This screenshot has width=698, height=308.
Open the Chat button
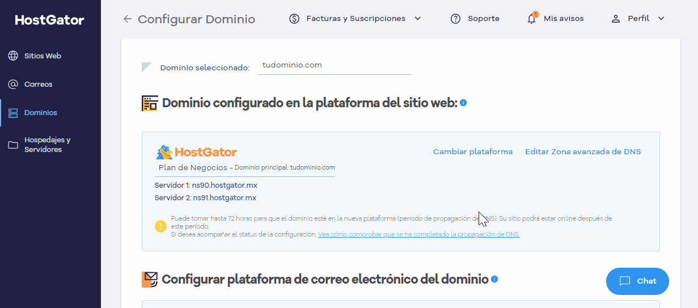[637, 281]
